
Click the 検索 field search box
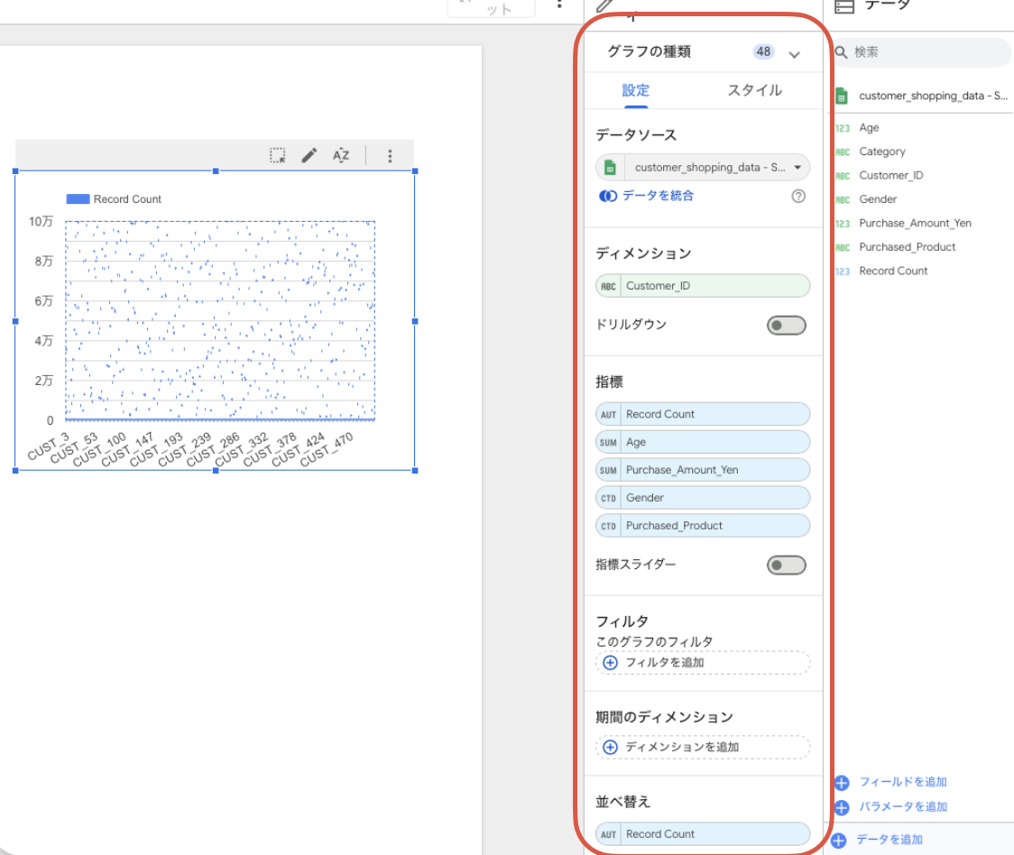pyautogui.click(x=921, y=52)
